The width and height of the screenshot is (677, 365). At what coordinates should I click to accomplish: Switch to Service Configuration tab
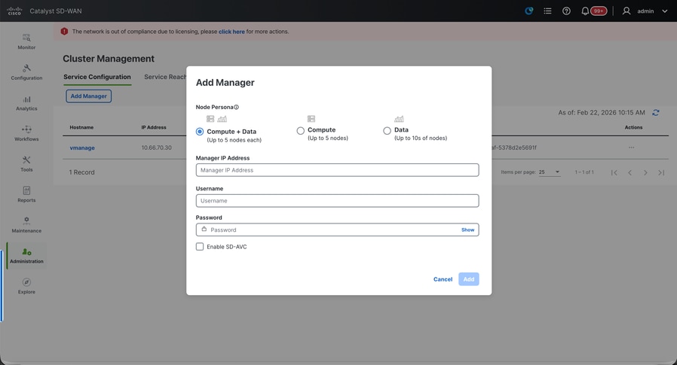coord(97,77)
